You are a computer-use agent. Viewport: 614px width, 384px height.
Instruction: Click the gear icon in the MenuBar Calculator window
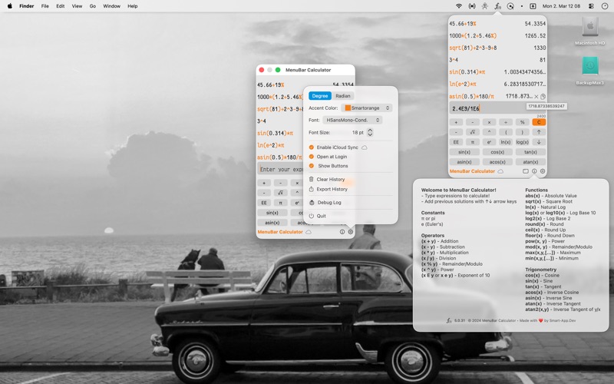pos(351,232)
